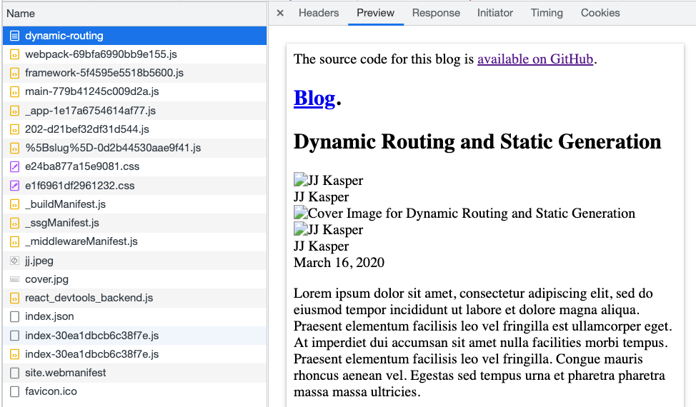696x407 pixels.
Task: Select the Initiator tab
Action: click(x=495, y=13)
